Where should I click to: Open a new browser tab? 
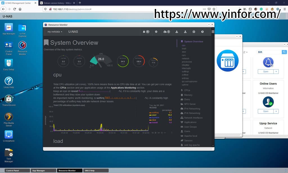(x=80, y=3)
